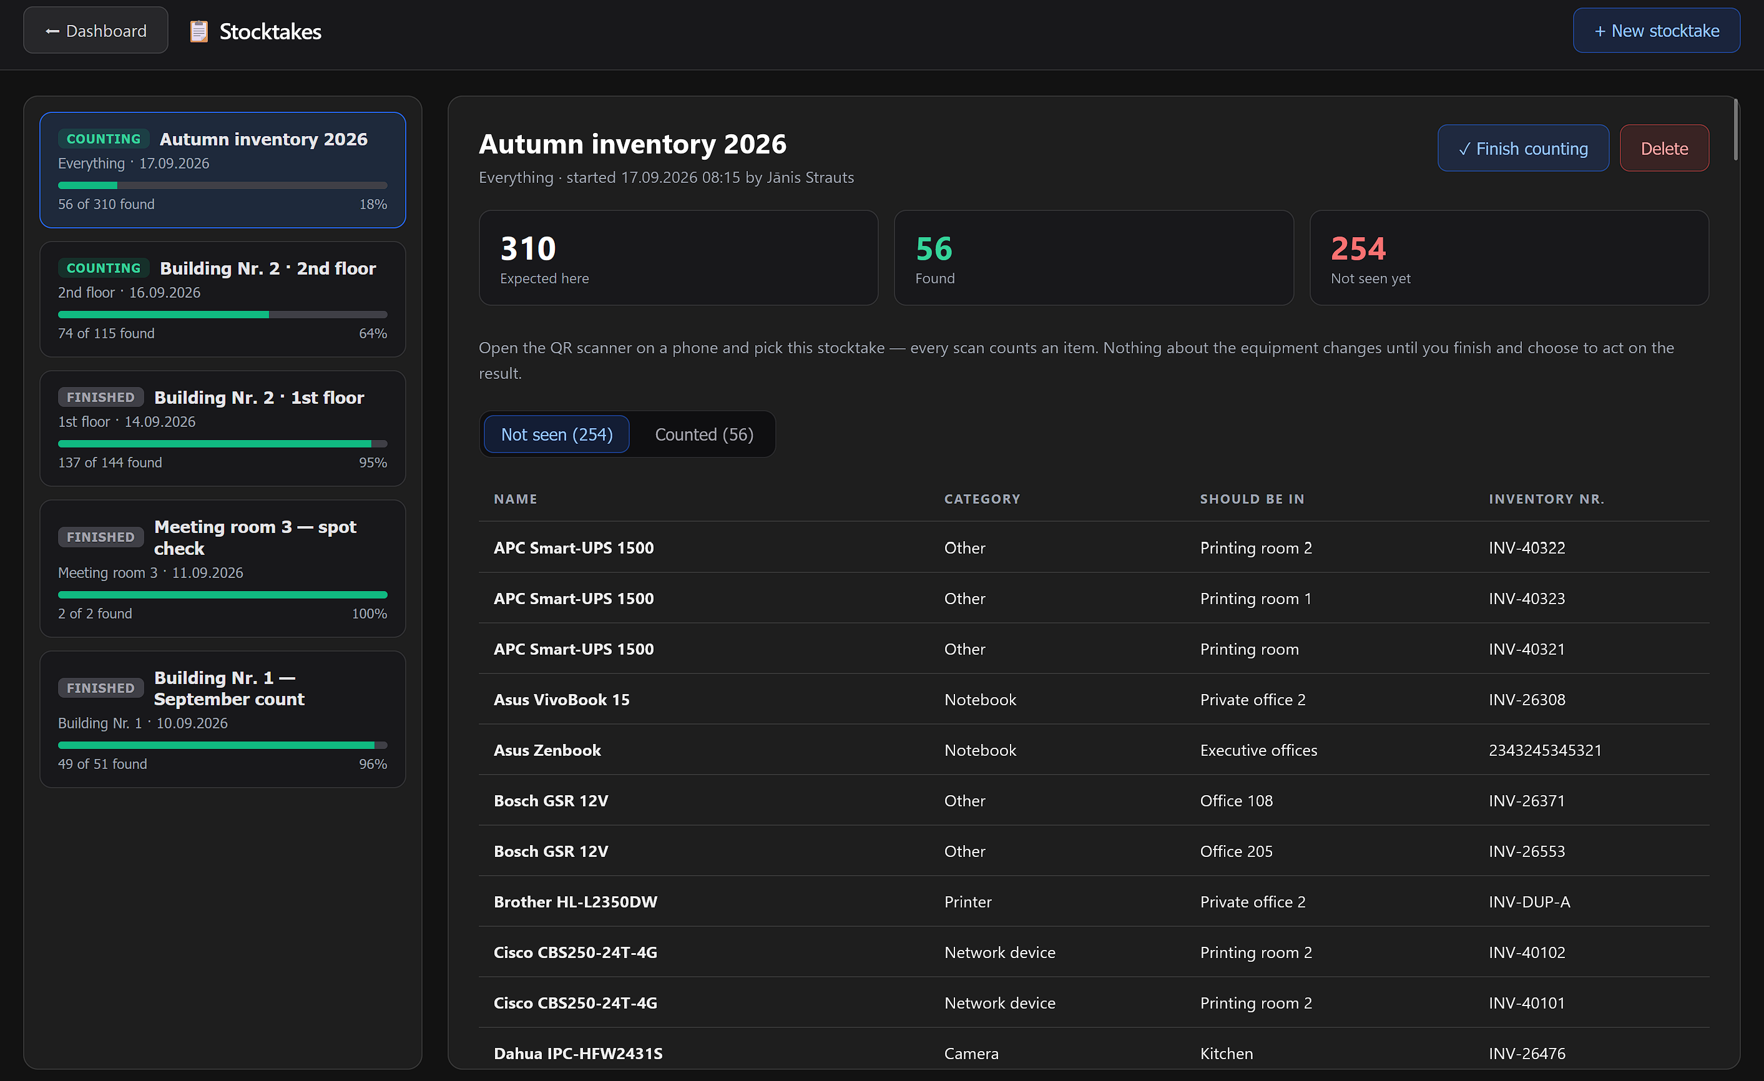Select Cisco CBS250-24T-4G row INV-40102

[x=1094, y=953]
